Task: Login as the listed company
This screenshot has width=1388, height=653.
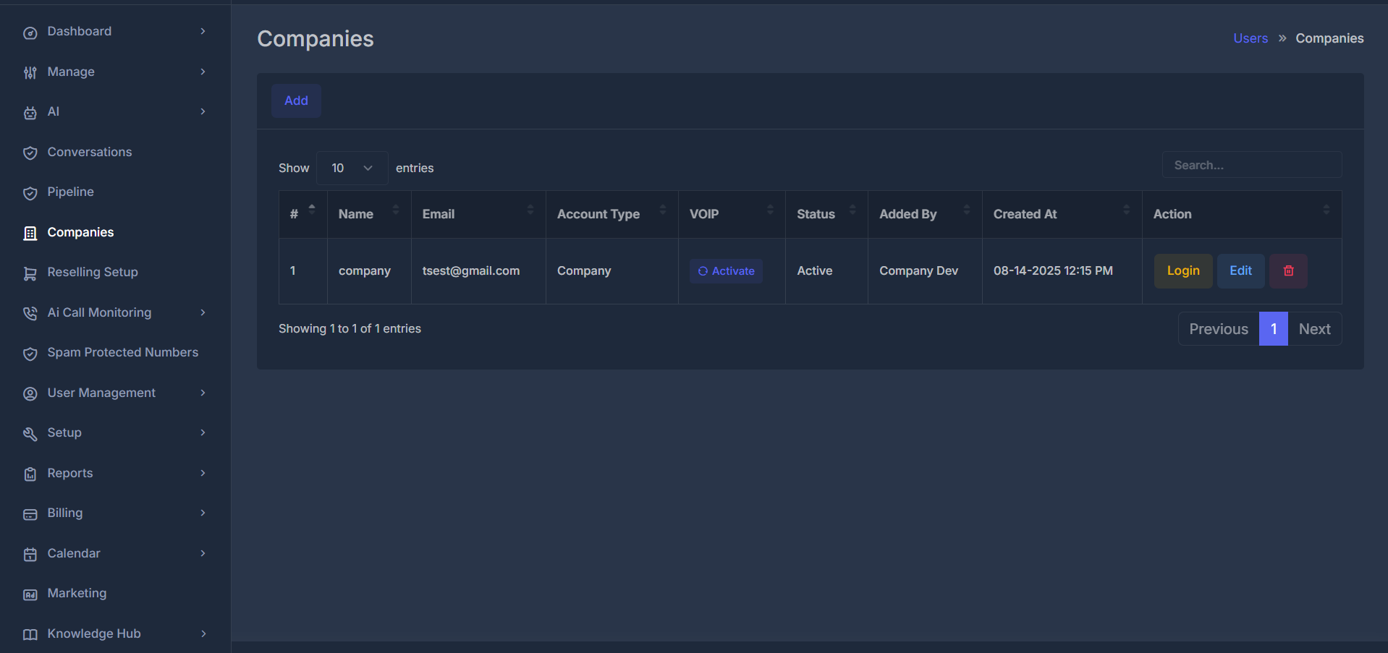Action: tap(1182, 270)
